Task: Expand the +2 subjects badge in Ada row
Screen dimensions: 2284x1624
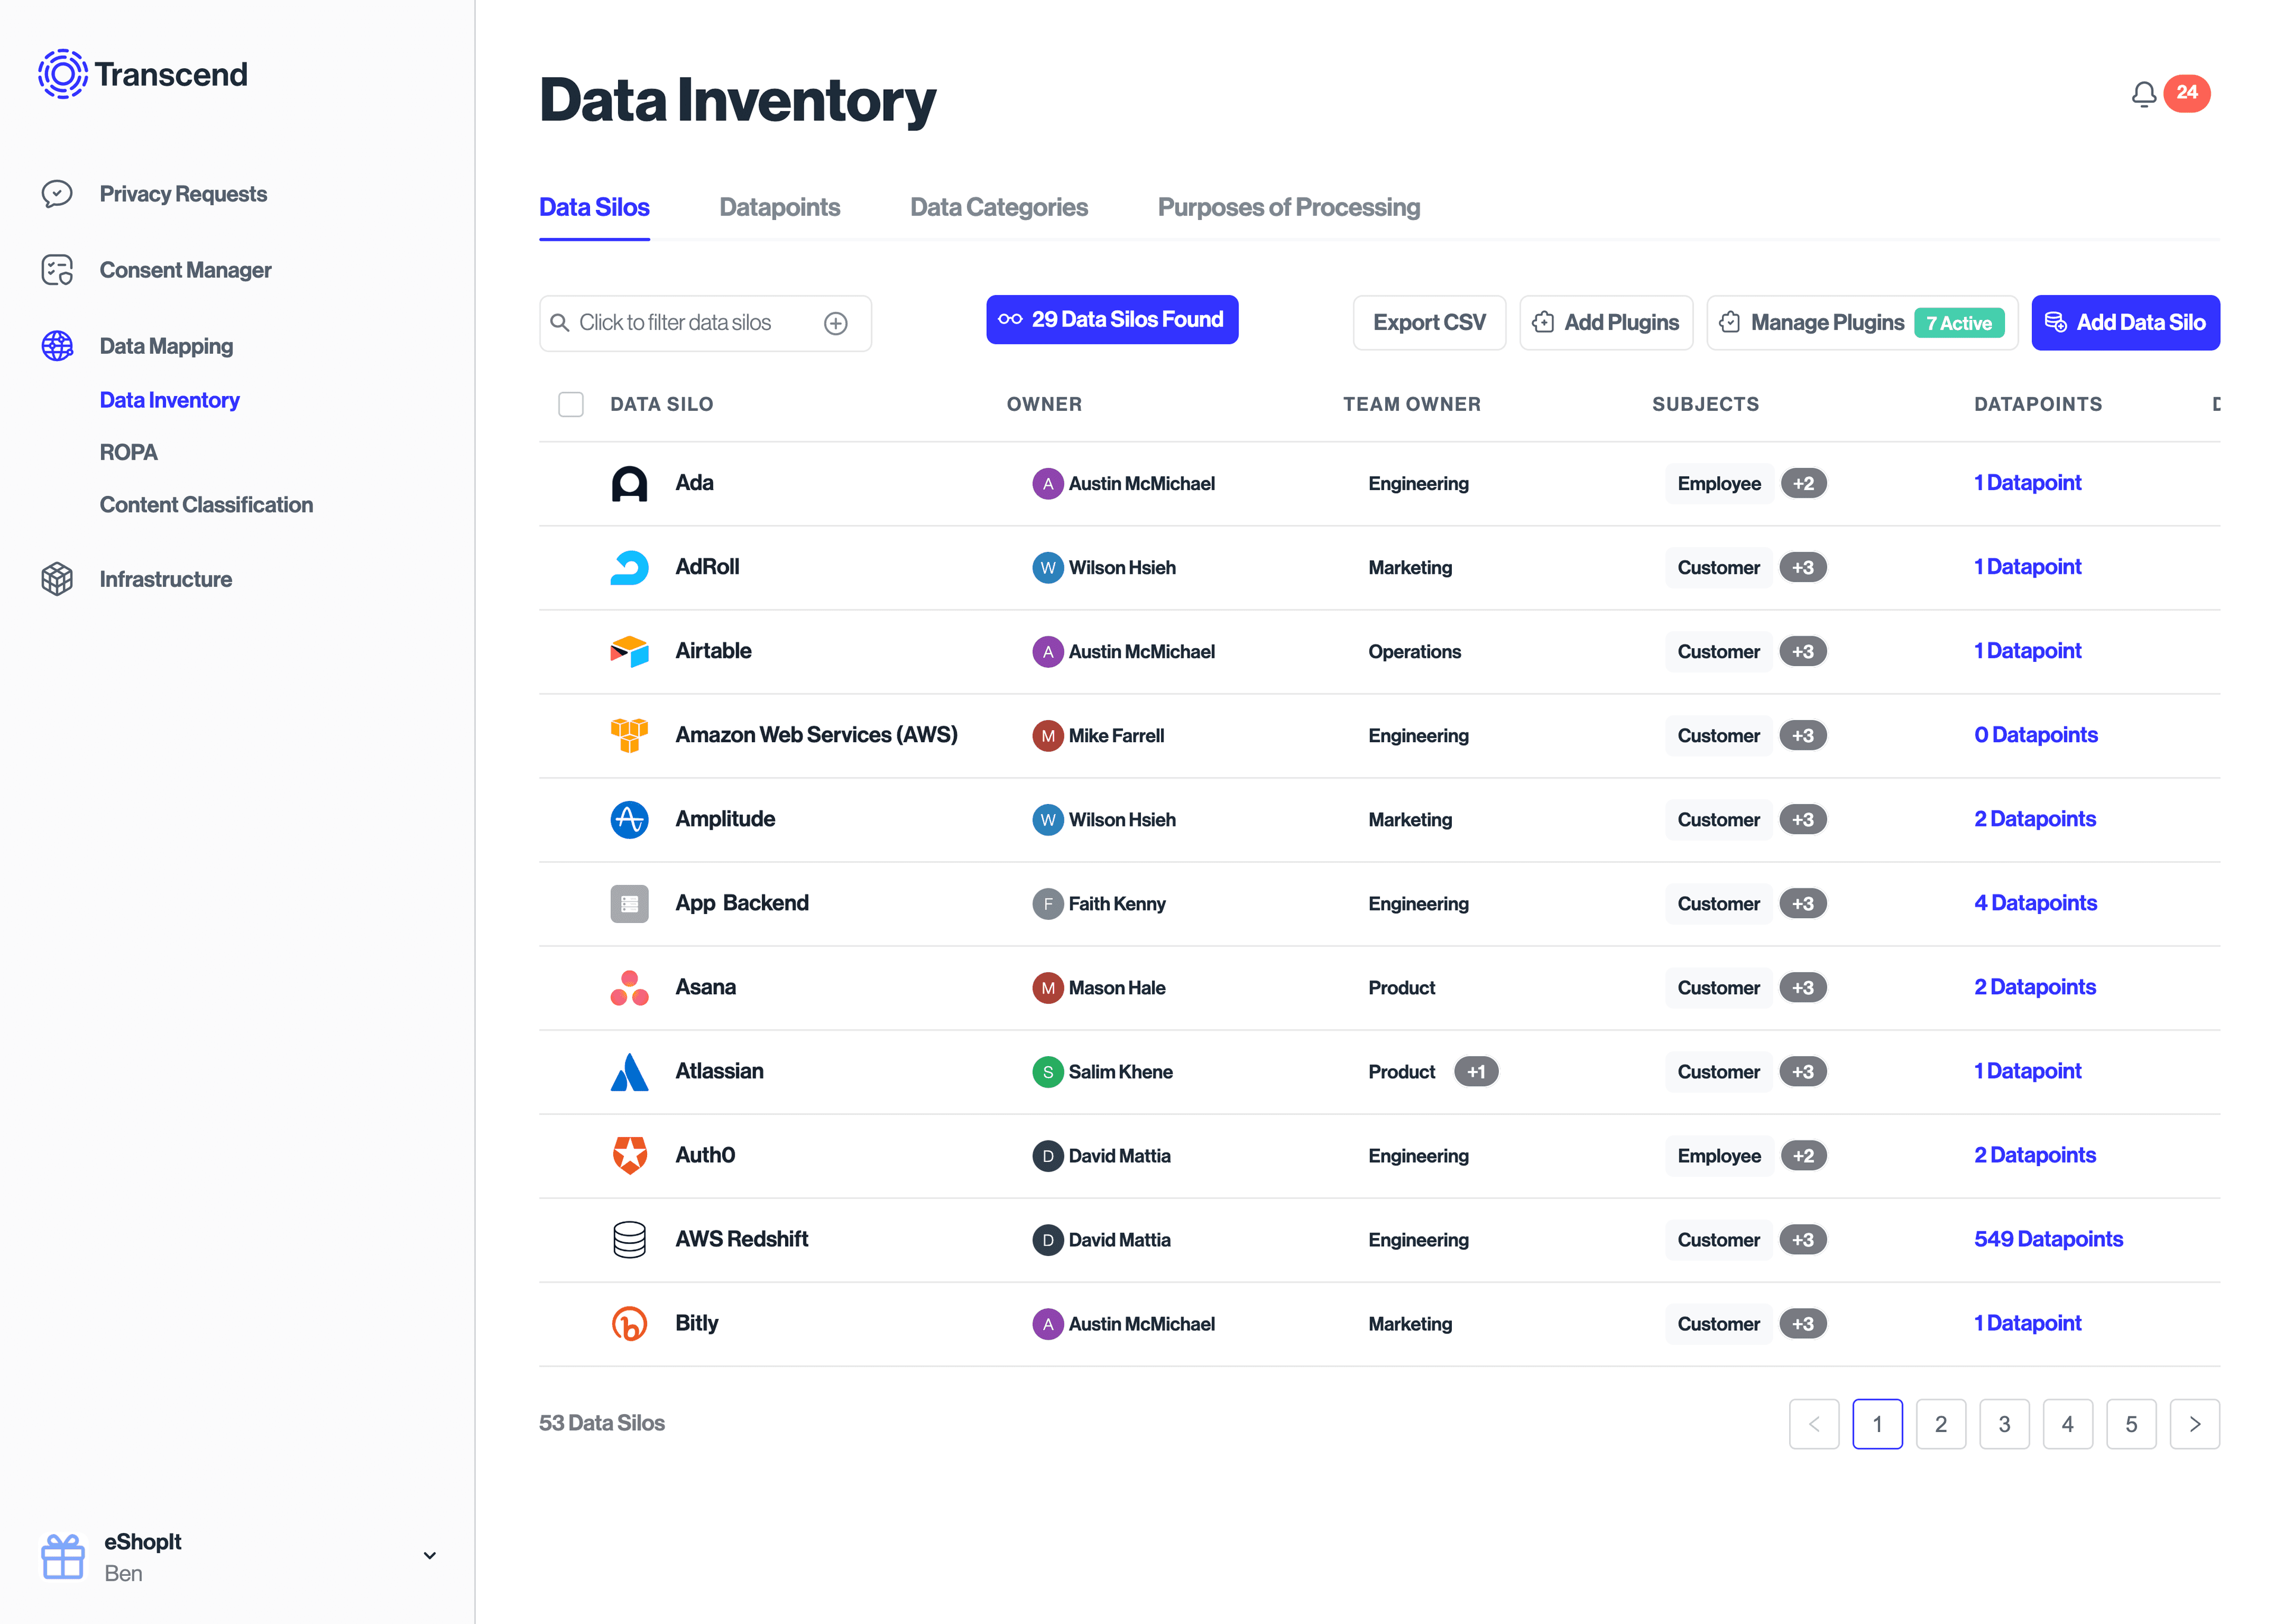Action: point(1803,484)
